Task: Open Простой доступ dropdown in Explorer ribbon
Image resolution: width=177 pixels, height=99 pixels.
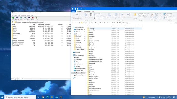Action: point(143,16)
